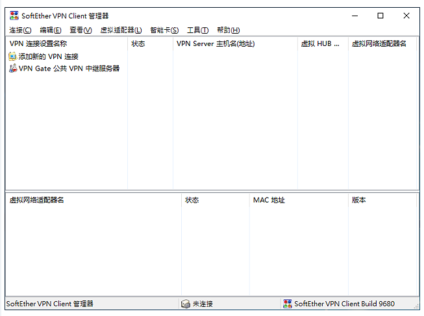The image size is (424, 316).
Task: Sort by VPN 连接设置名称 column header
Action: (x=66, y=43)
